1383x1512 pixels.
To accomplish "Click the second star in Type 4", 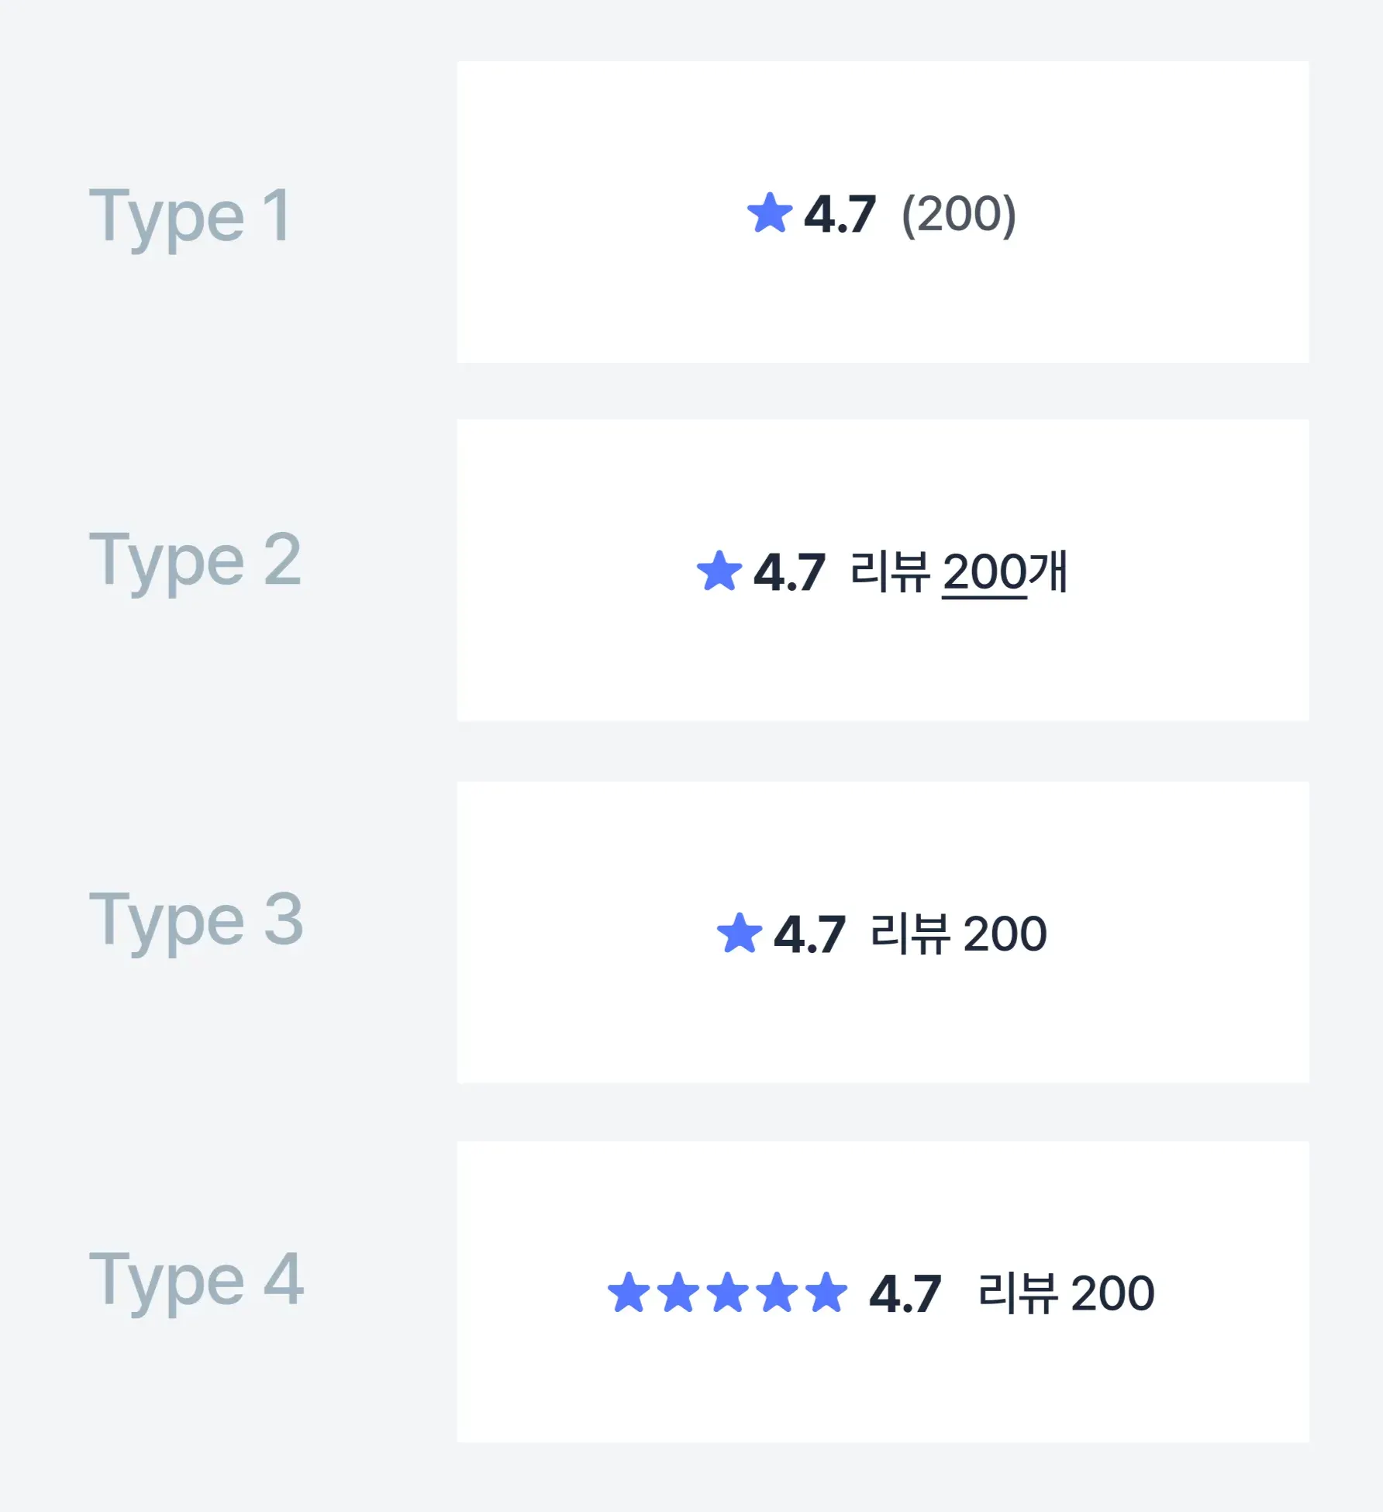I will (678, 1293).
